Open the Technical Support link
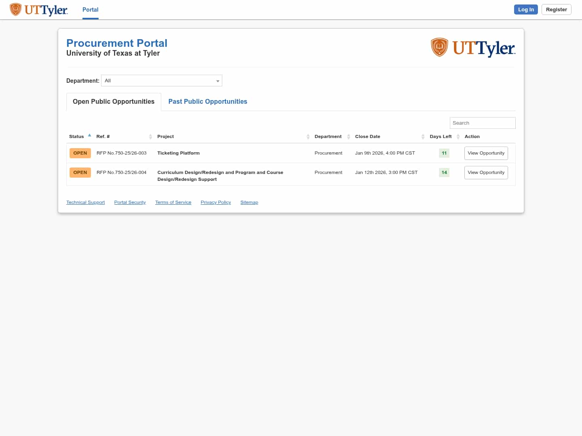 point(86,202)
